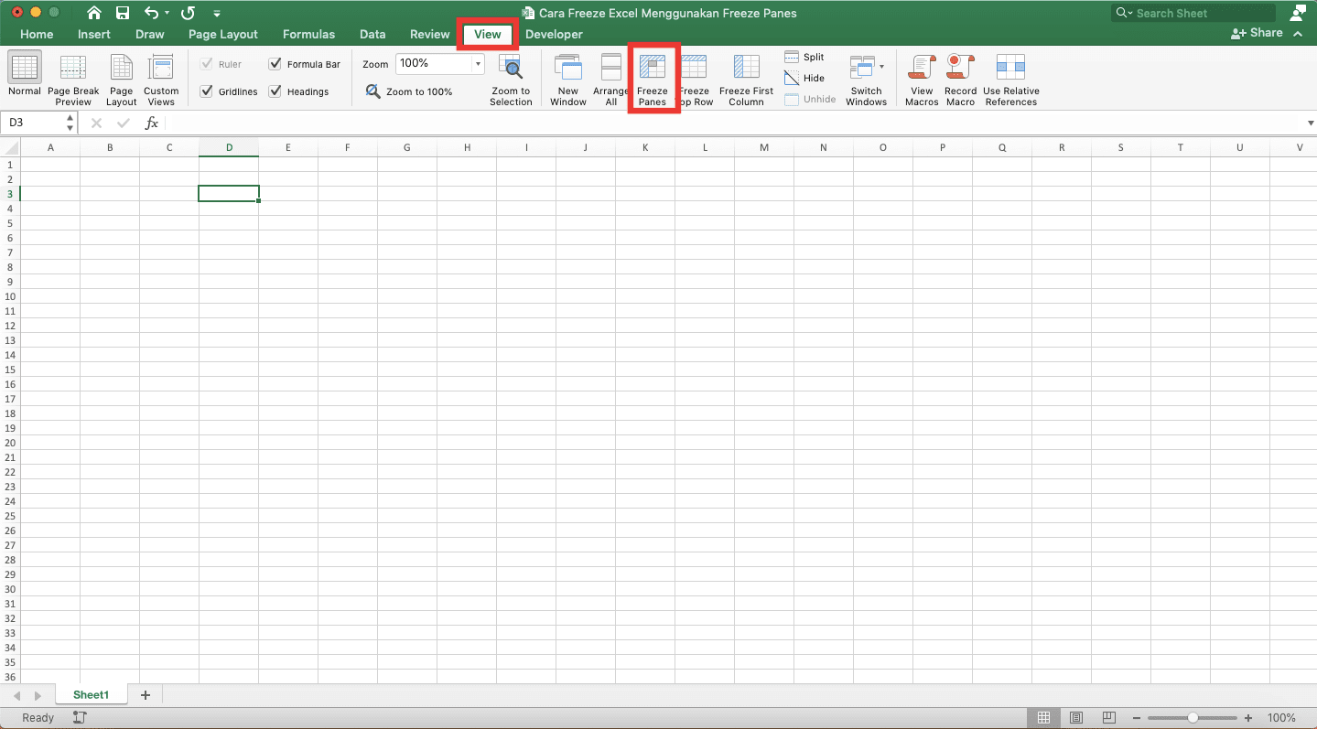Click Freeze Top Row

click(x=695, y=80)
